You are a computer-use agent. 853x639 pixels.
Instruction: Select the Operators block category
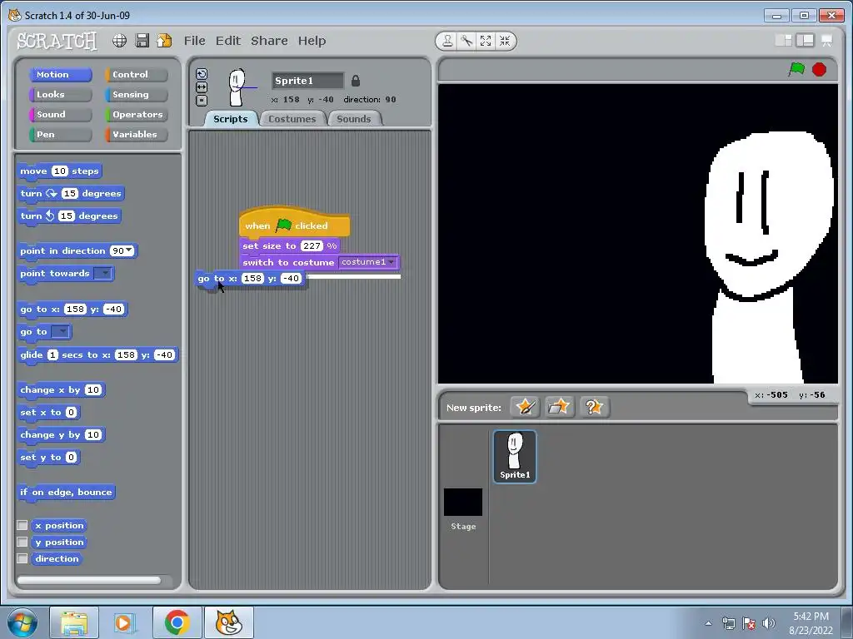pyautogui.click(x=136, y=115)
